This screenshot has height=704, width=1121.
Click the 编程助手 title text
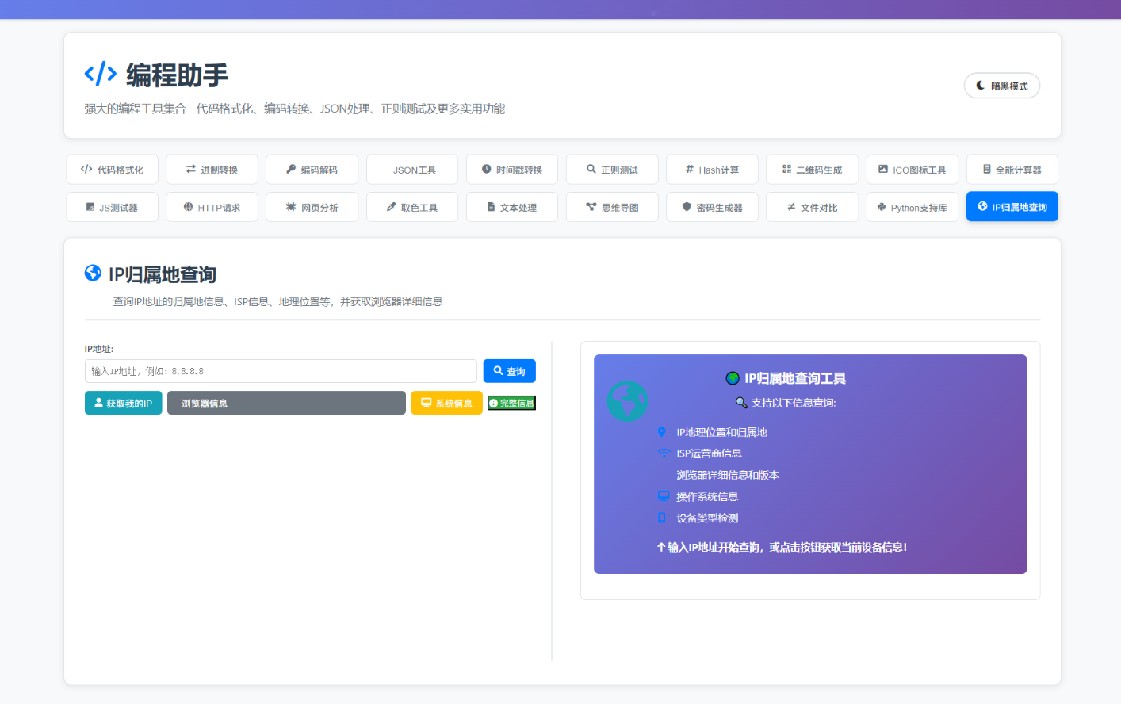click(177, 75)
